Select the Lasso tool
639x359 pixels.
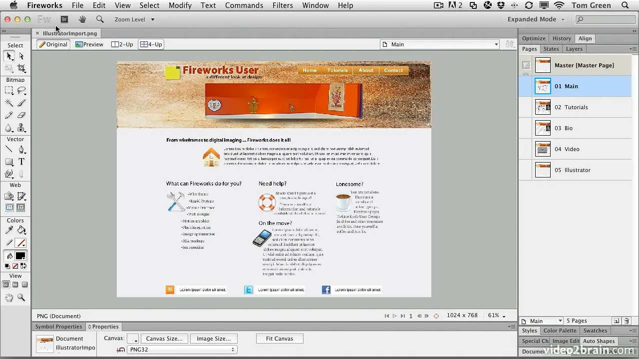click(21, 91)
